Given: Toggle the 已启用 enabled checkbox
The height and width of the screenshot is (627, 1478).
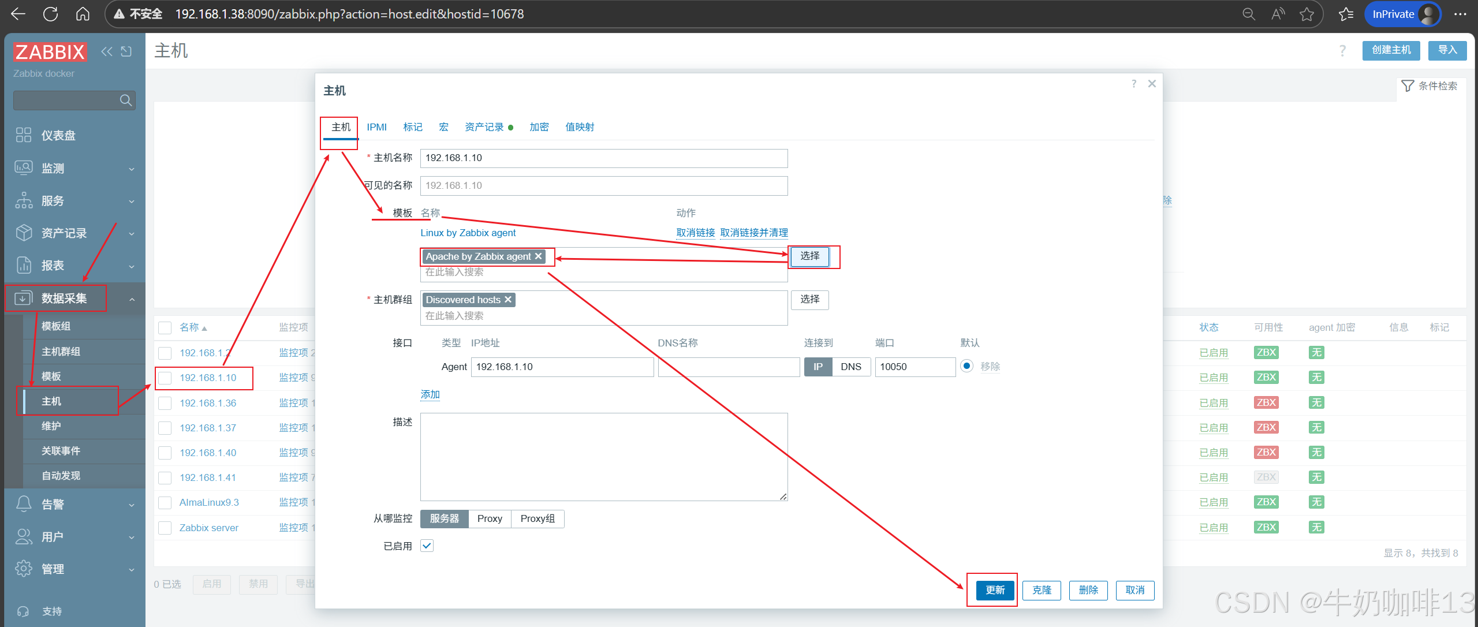Looking at the screenshot, I should [427, 546].
